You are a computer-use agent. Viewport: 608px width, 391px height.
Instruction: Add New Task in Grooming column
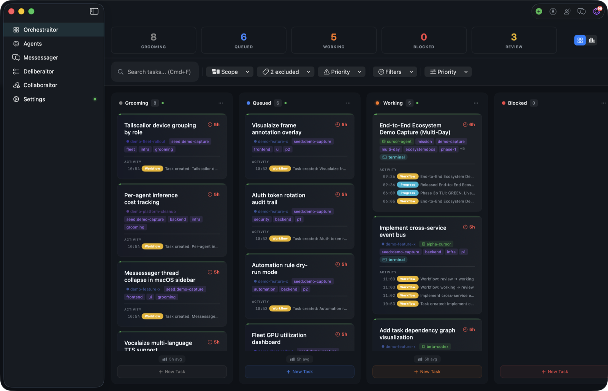[x=172, y=372]
